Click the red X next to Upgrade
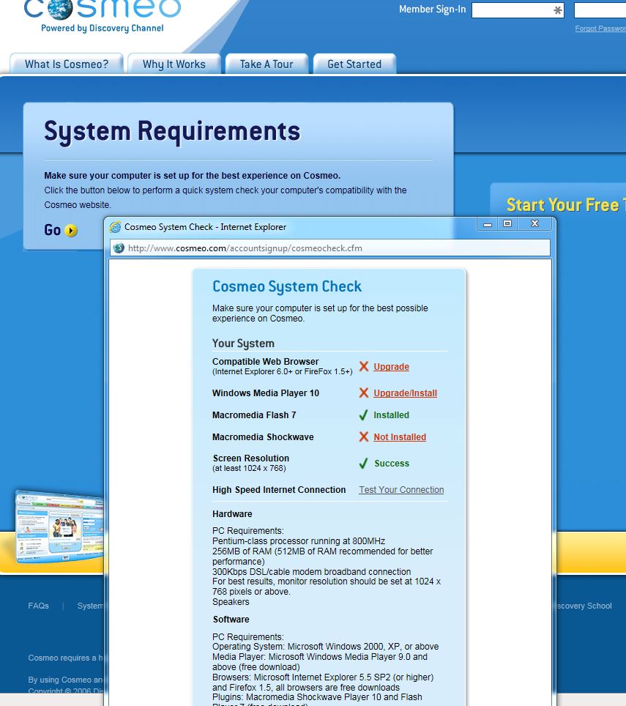Viewport: 626px width, 706px height. point(364,366)
